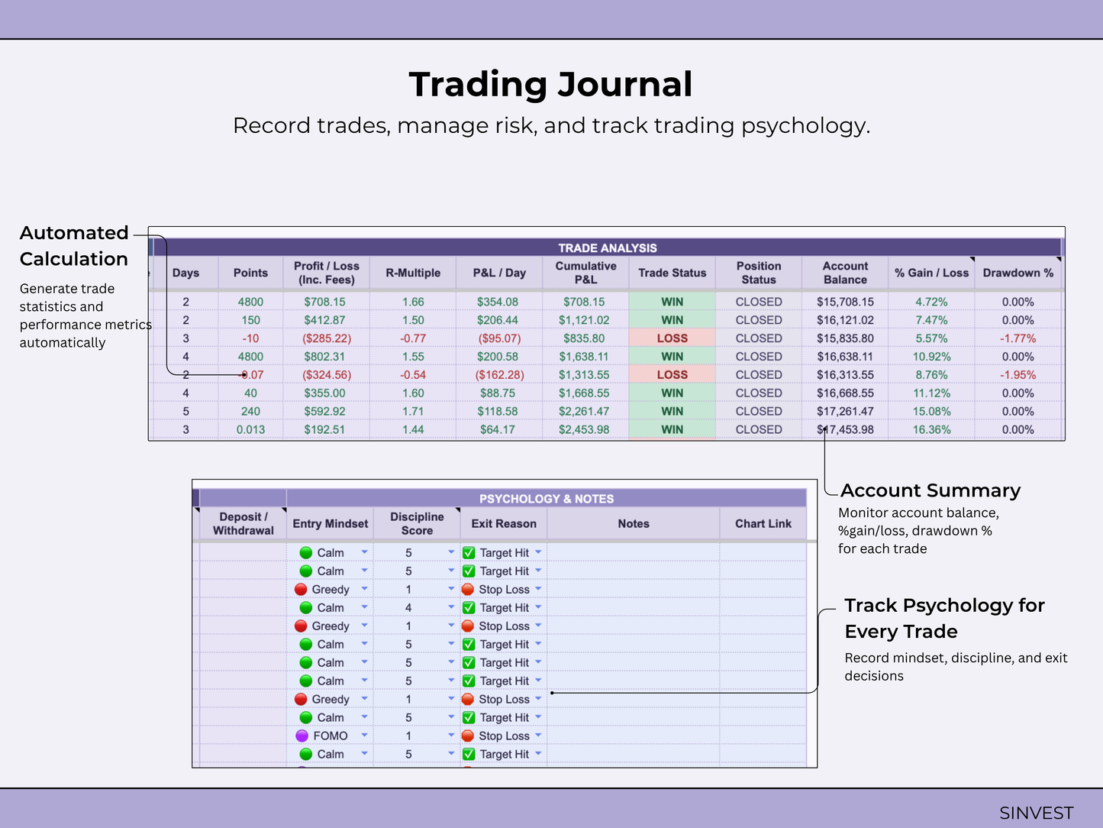This screenshot has height=828, width=1103.
Task: Click CLOSED position status in the $592.92 row
Action: [x=759, y=411]
